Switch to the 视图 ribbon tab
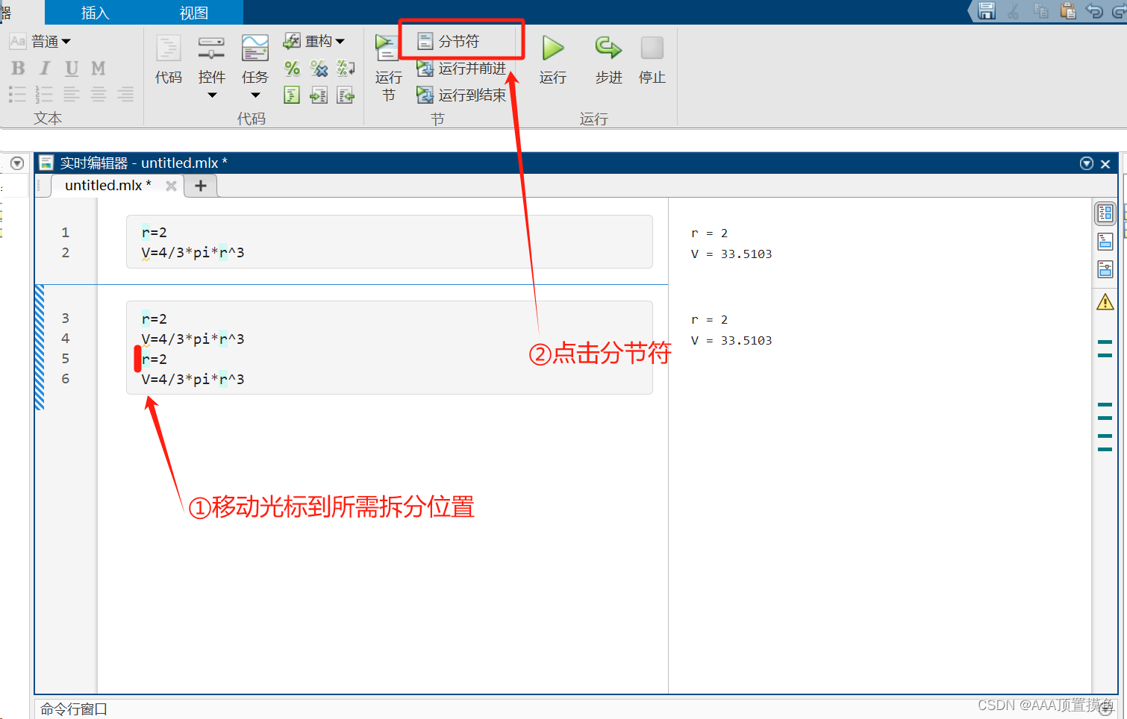Screen dimensions: 1127x719 tap(193, 12)
